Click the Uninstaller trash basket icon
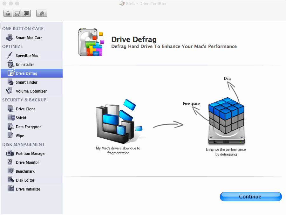The height and width of the screenshot is (215, 286). coord(10,64)
